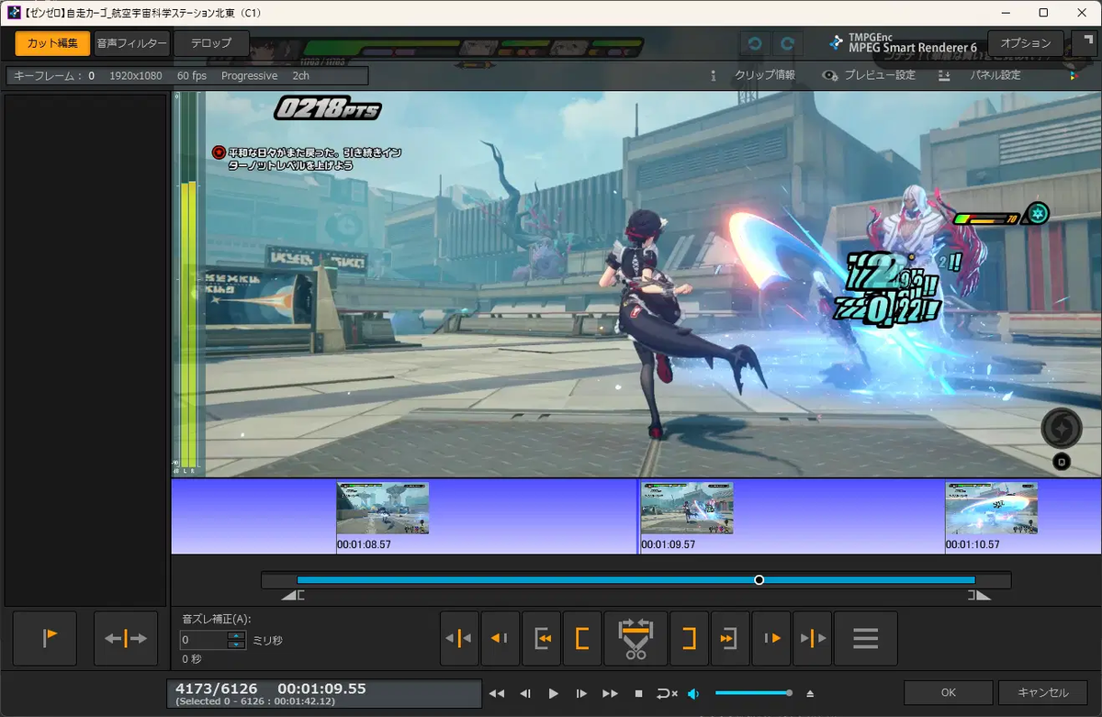Cut the selected range with scissors
The image size is (1102, 717).
click(635, 638)
